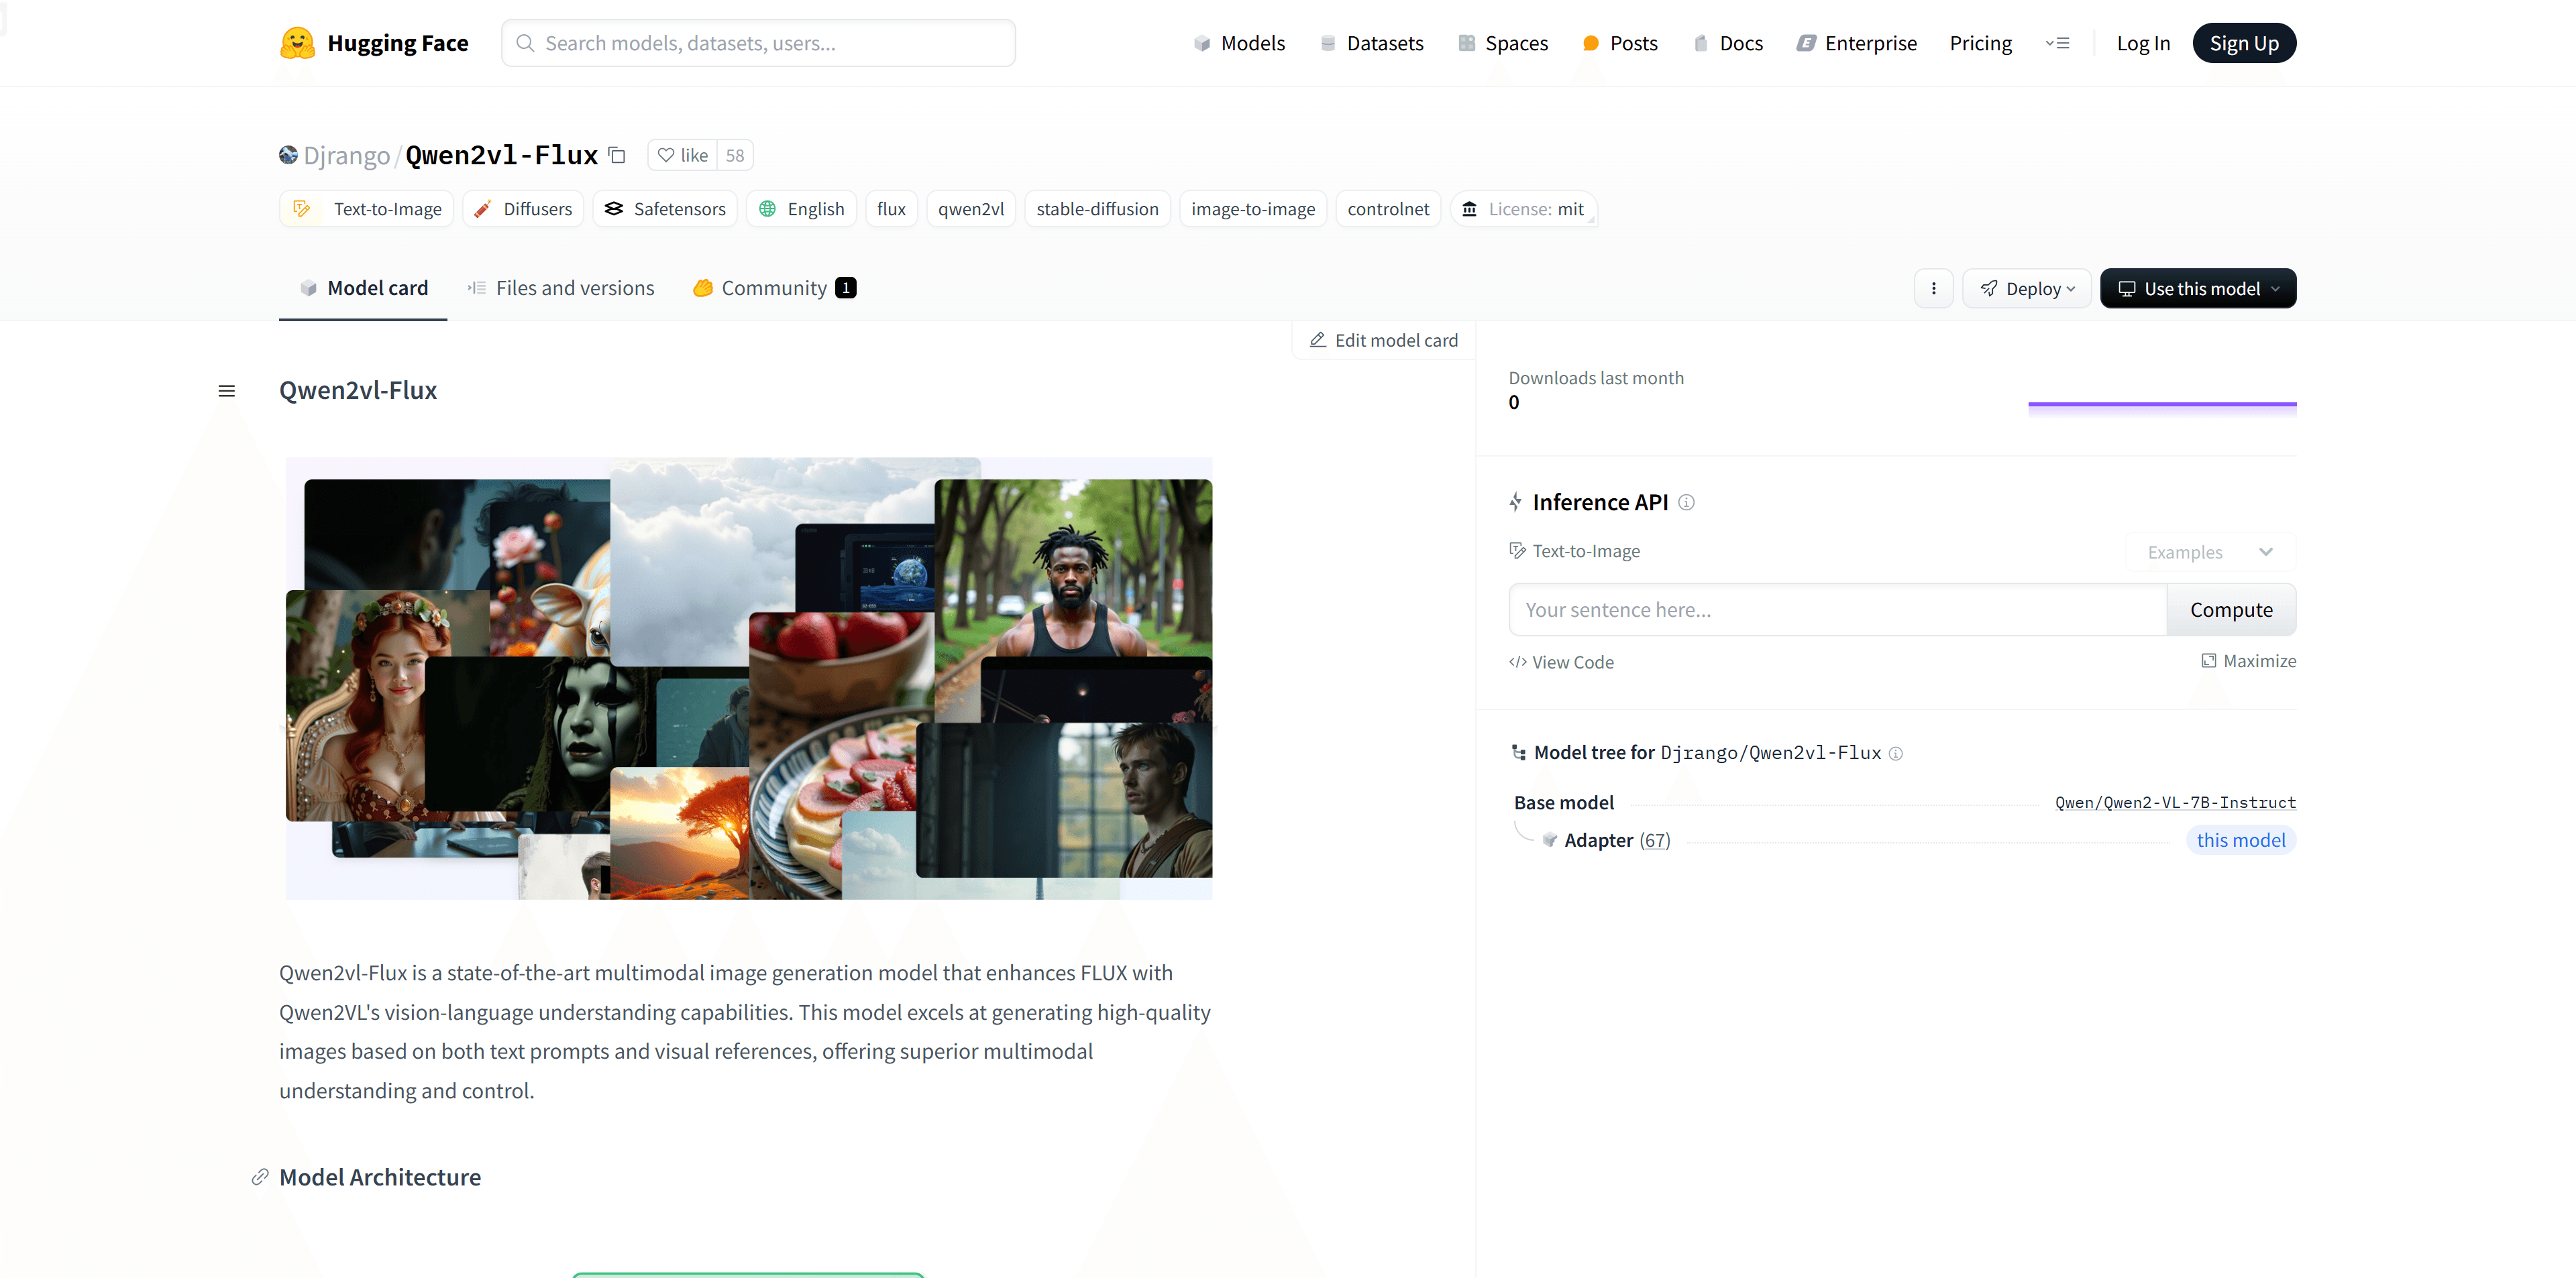This screenshot has height=1278, width=2576.
Task: Expand the Use this model dropdown
Action: click(x=2197, y=289)
